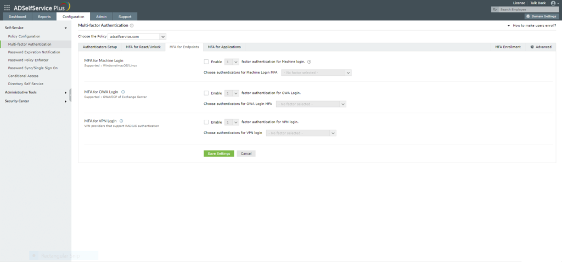Click the Search Employee field
Viewport: 562px width, 262px height.
click(529, 10)
